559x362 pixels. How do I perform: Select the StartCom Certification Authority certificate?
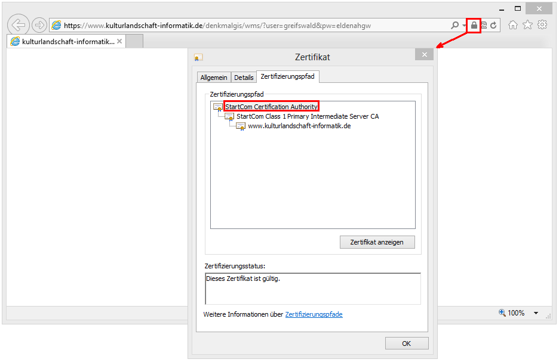coord(270,106)
